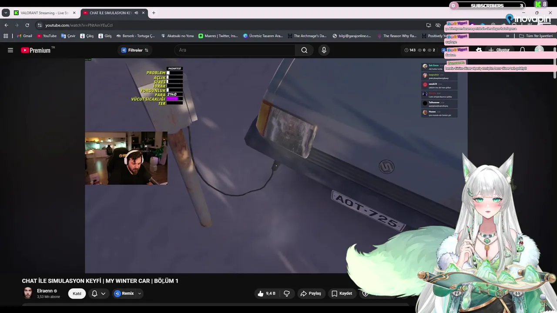Open the YouTube hamburger guide menu
This screenshot has height=313, width=557.
(x=10, y=50)
